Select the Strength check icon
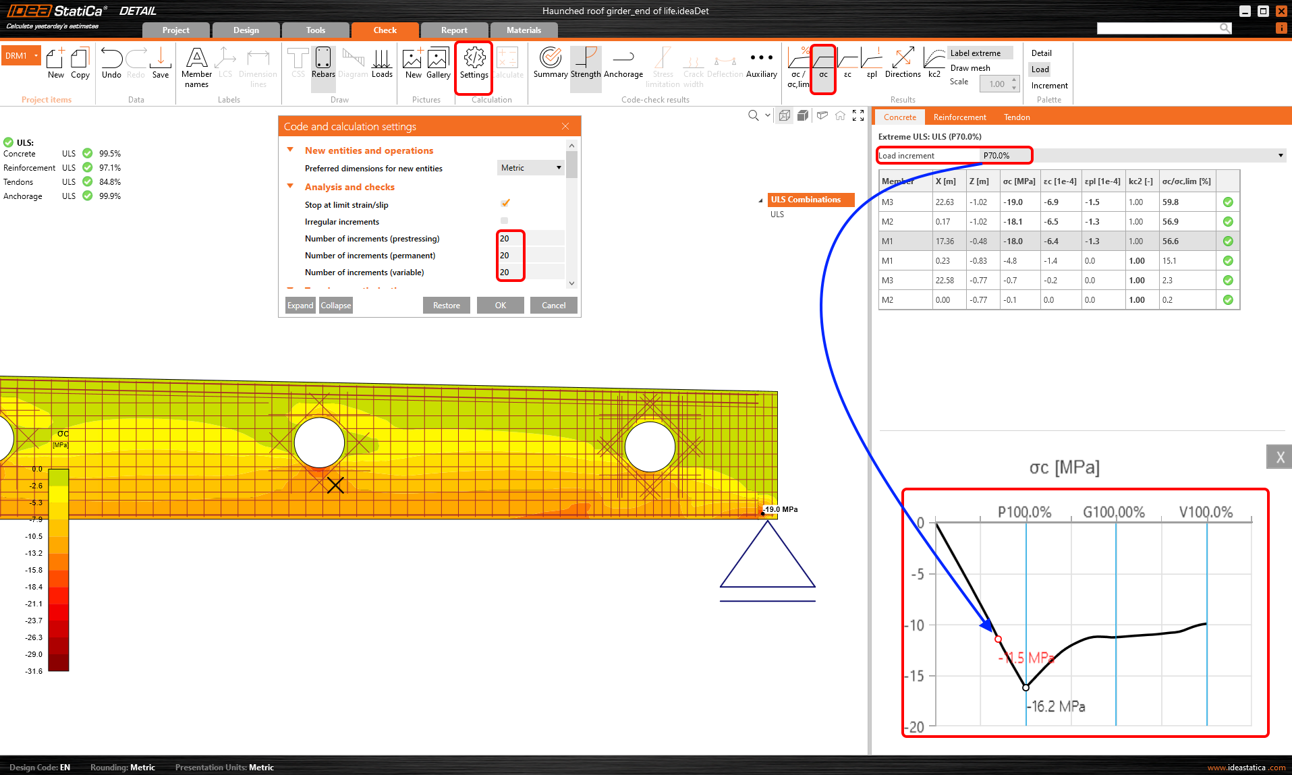 point(585,63)
